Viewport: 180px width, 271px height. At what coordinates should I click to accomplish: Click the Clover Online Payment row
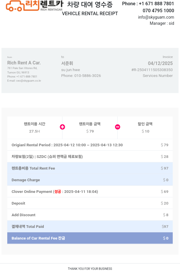(90, 191)
